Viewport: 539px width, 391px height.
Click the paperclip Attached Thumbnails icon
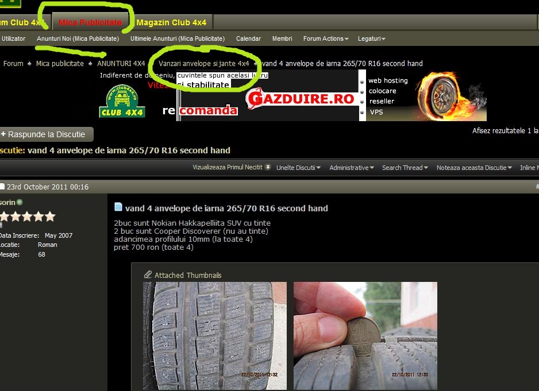click(148, 275)
